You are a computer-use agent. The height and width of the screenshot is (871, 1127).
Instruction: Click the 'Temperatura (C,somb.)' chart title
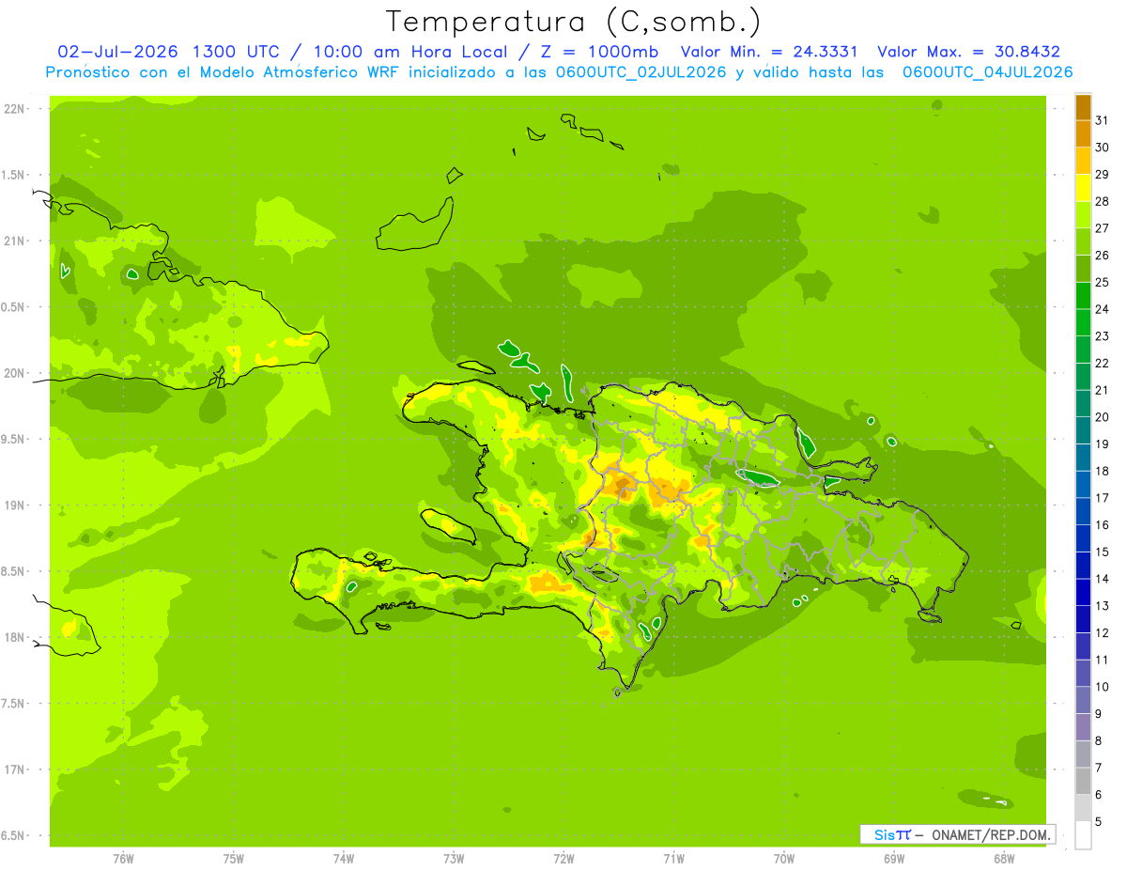pos(574,22)
